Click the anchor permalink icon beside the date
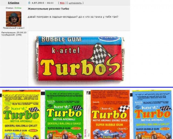This screenshot has height=139, width=173. click(x=29, y=3)
